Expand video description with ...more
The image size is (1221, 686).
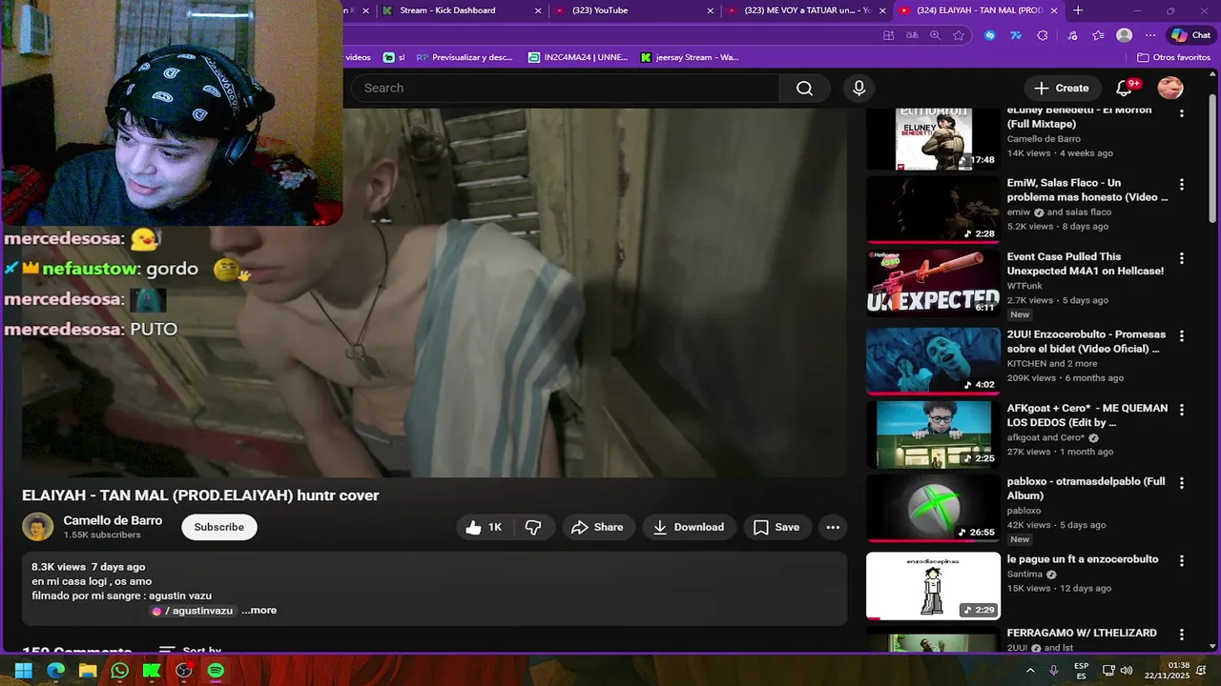coord(259,611)
